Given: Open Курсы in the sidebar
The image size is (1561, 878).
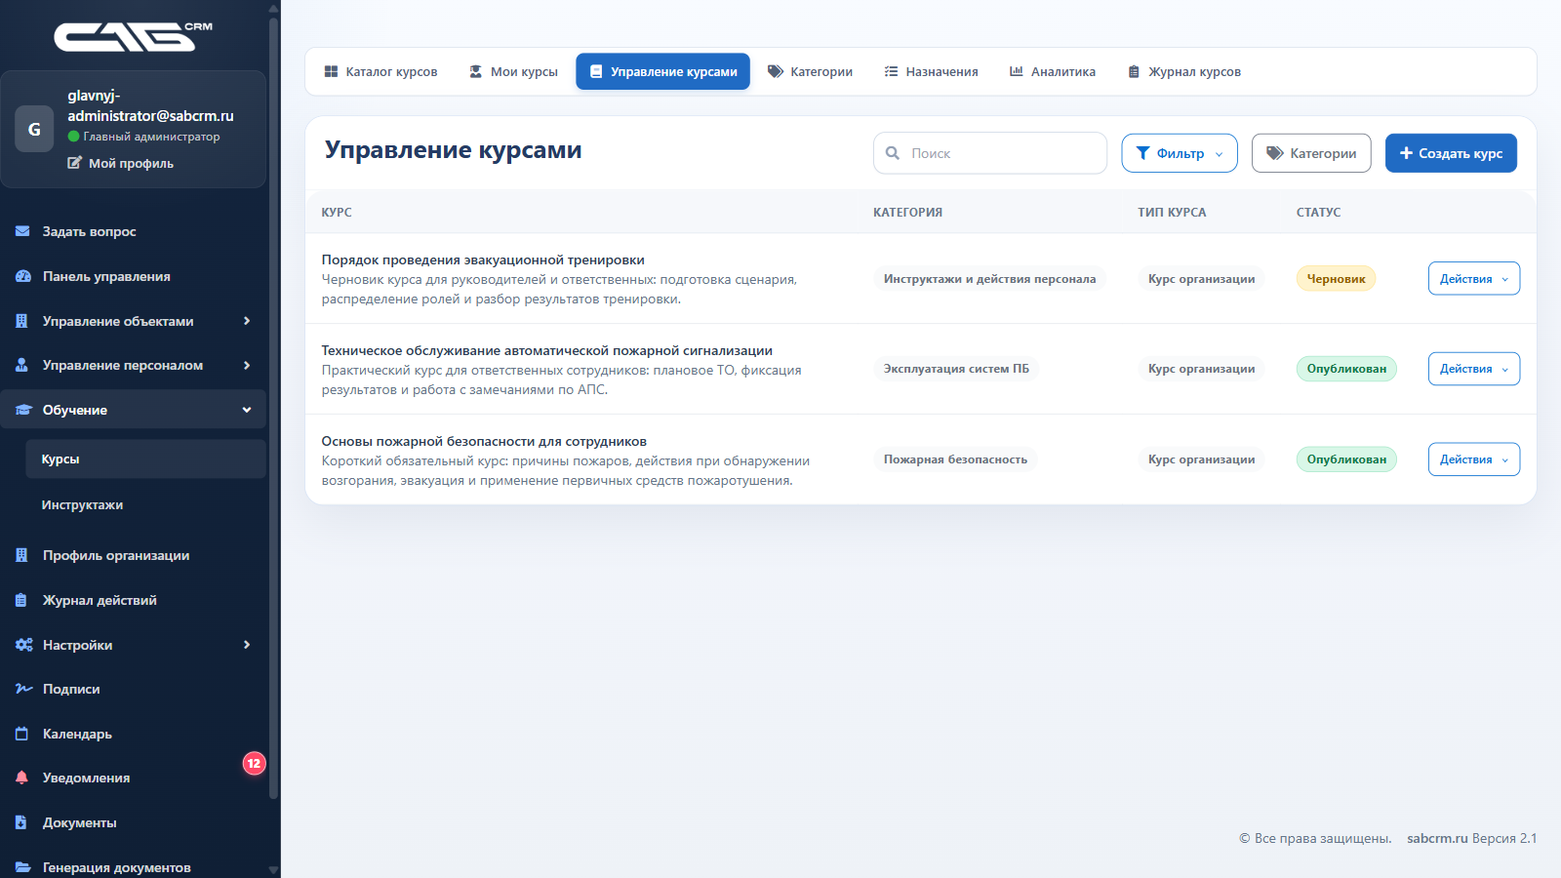Looking at the screenshot, I should pos(146,459).
